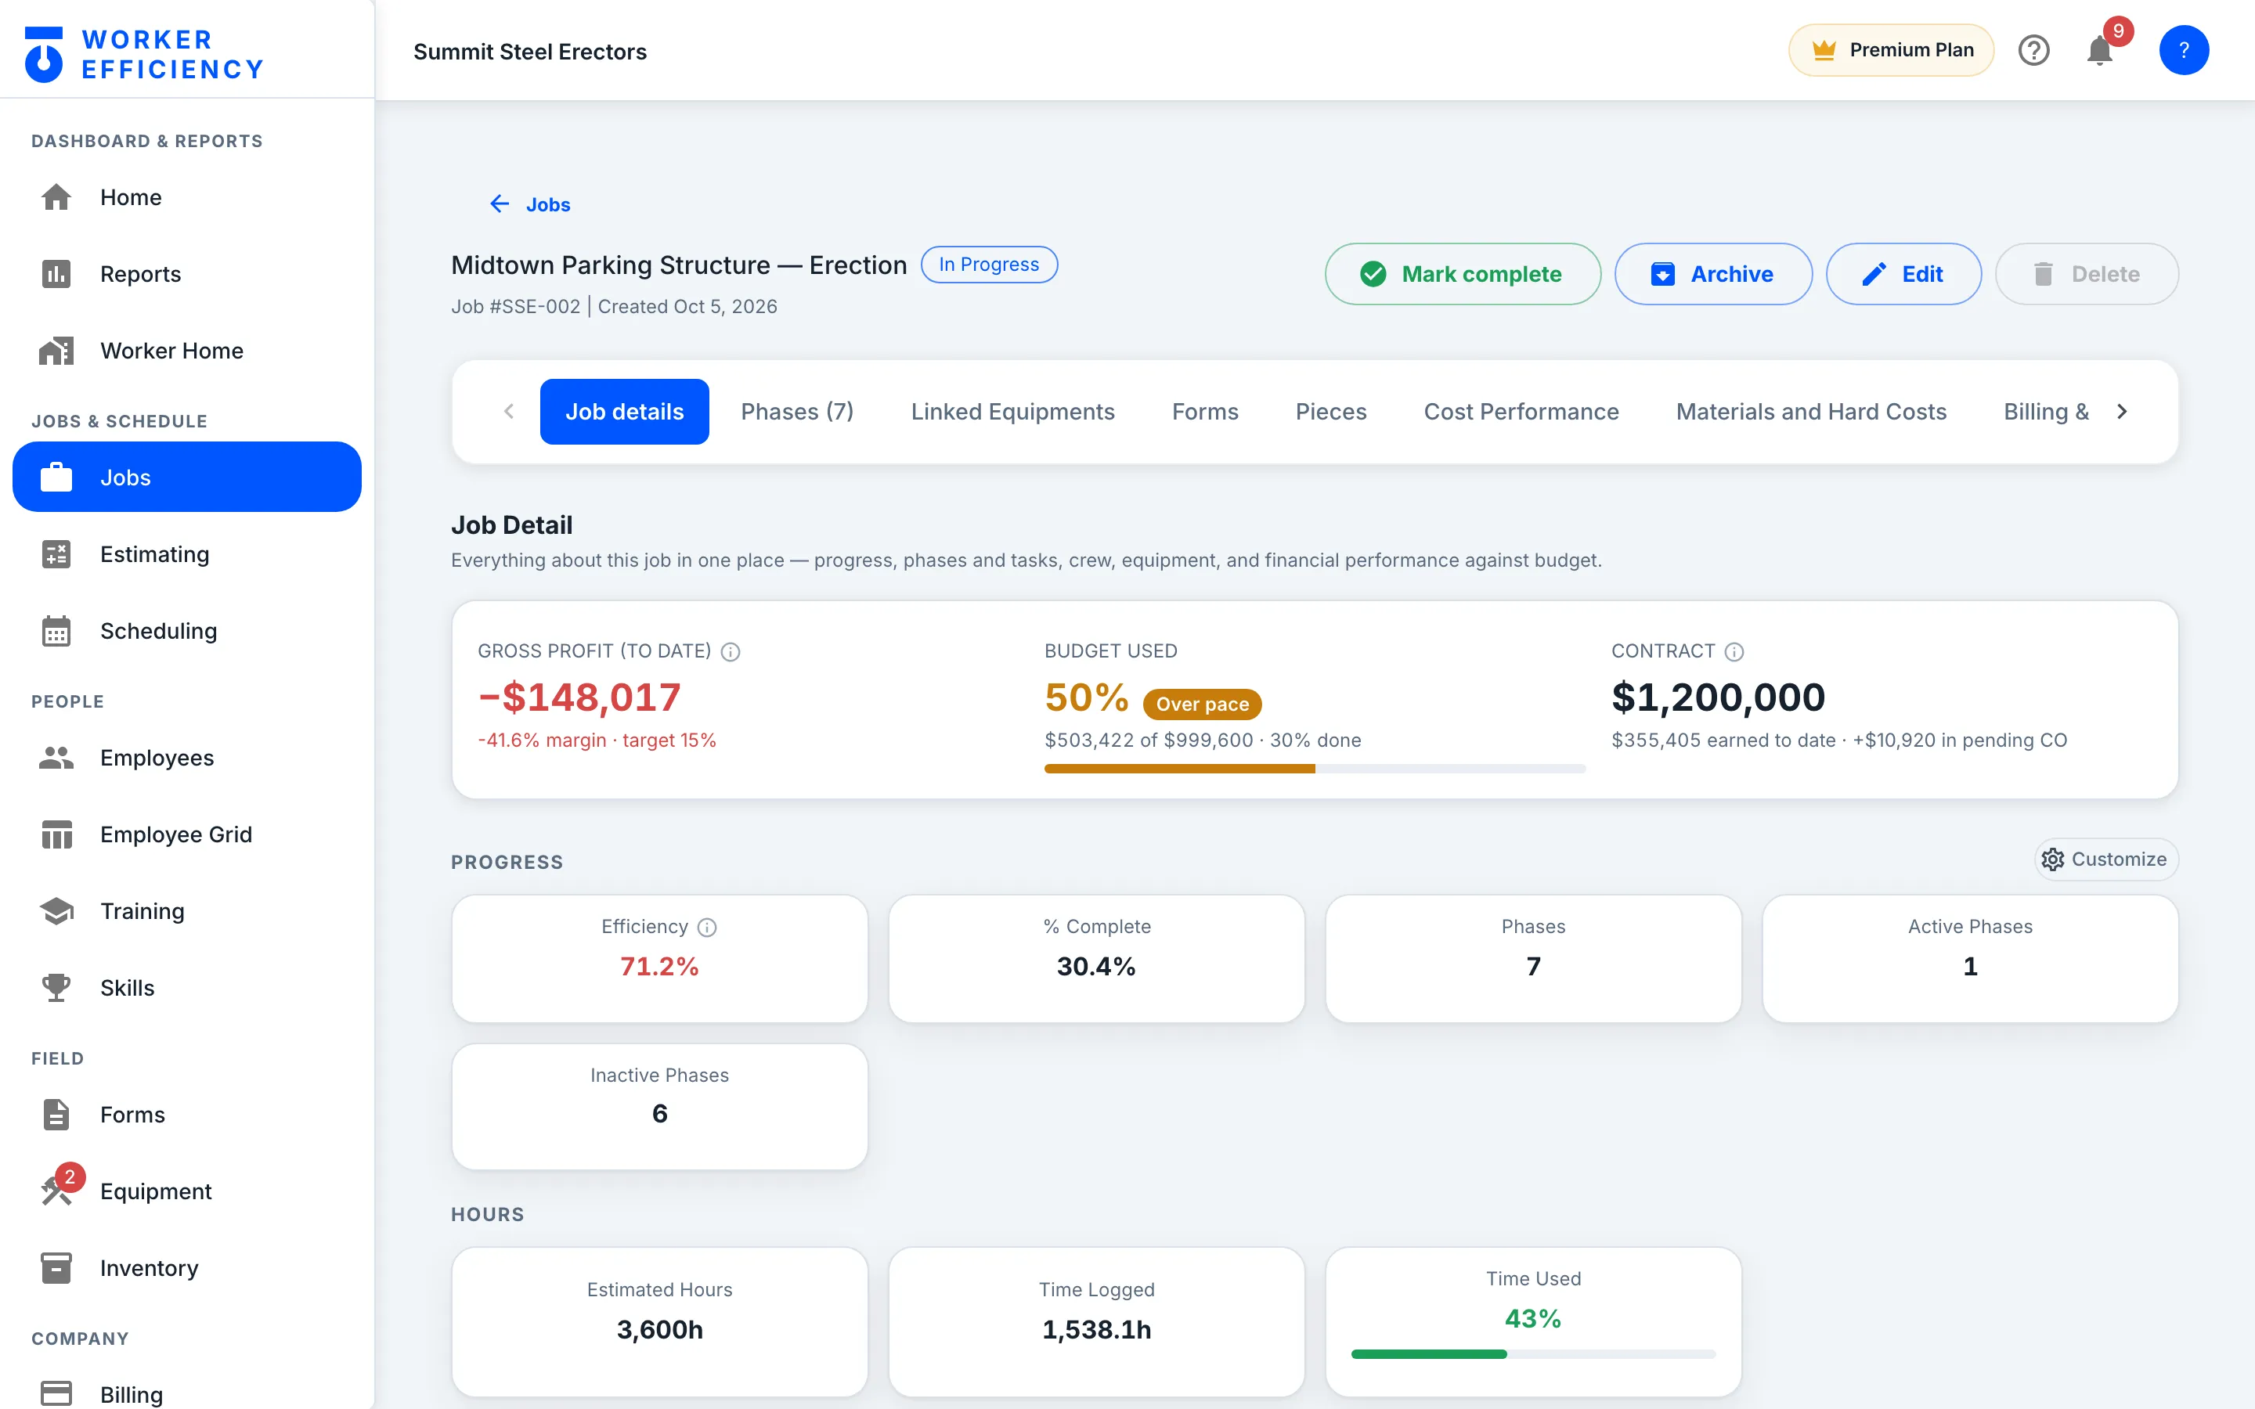Click the user profile avatar
The image size is (2255, 1409).
(2183, 50)
